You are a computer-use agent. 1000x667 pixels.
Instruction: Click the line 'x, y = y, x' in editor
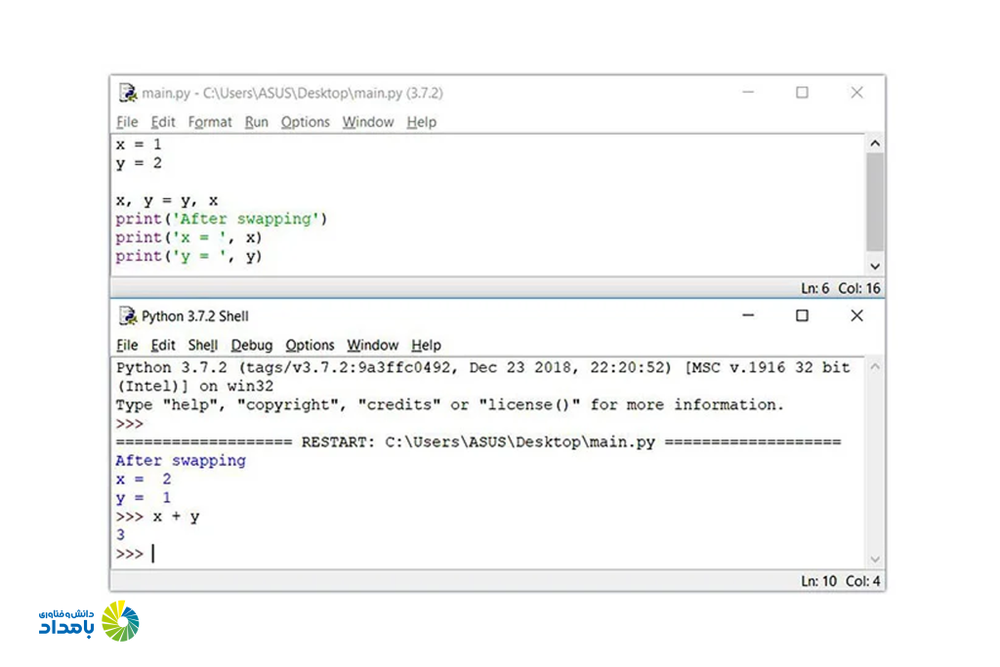coord(167,200)
